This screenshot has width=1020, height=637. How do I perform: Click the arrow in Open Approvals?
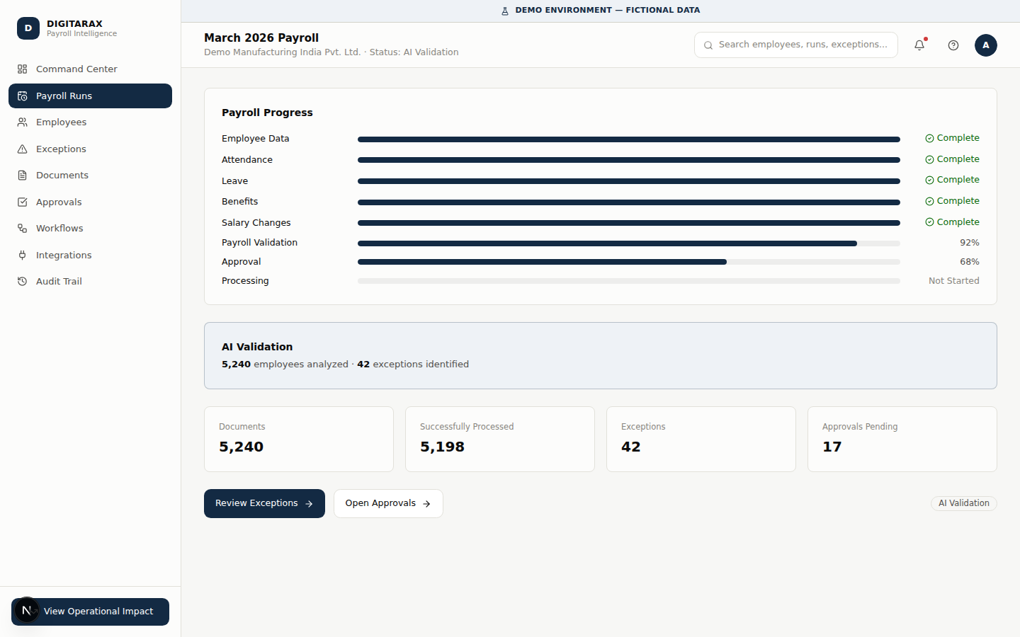[x=426, y=504]
